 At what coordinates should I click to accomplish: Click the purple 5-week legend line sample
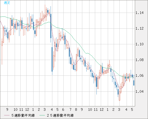point(7,115)
